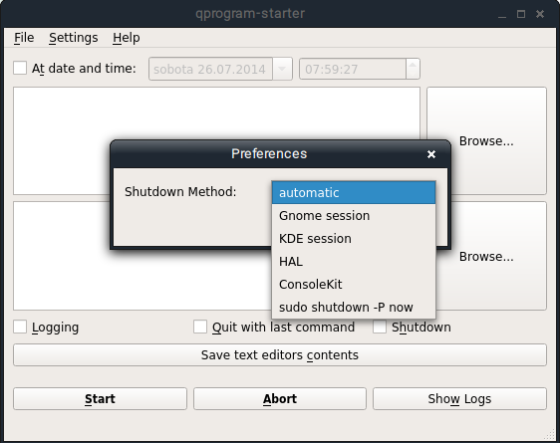Screen dimensions: 560x443
Task: Open the Settings menu
Action: pyautogui.click(x=73, y=38)
